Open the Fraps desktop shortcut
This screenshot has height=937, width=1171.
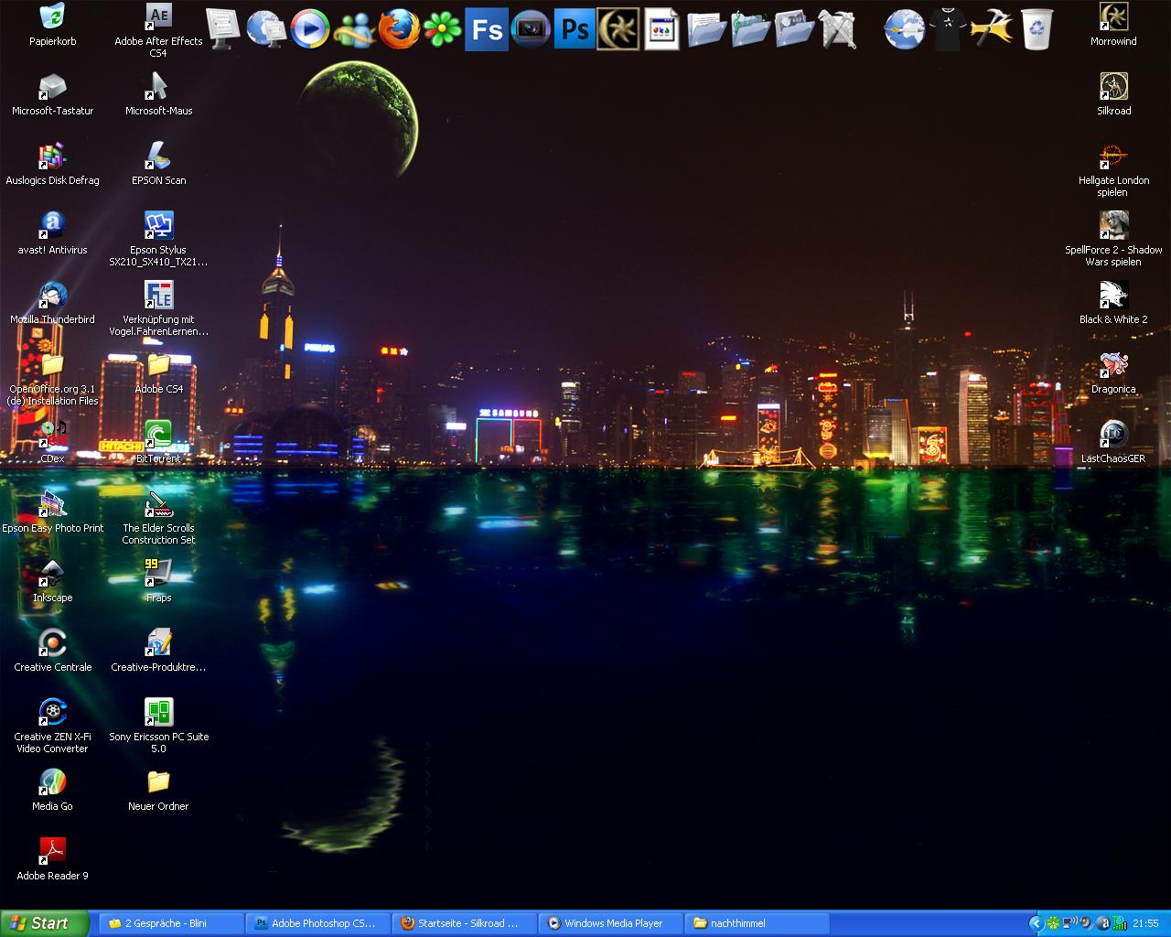[x=158, y=574]
